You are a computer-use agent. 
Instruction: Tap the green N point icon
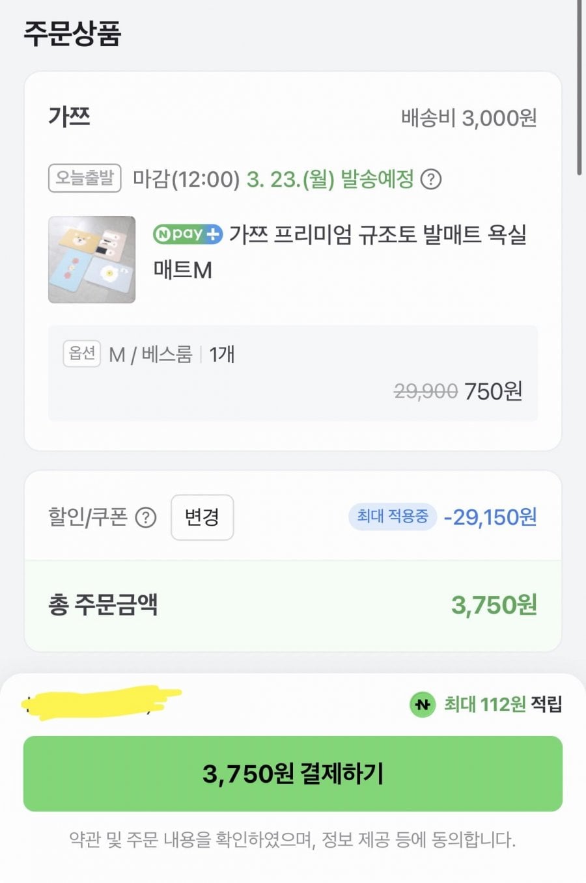pos(423,704)
